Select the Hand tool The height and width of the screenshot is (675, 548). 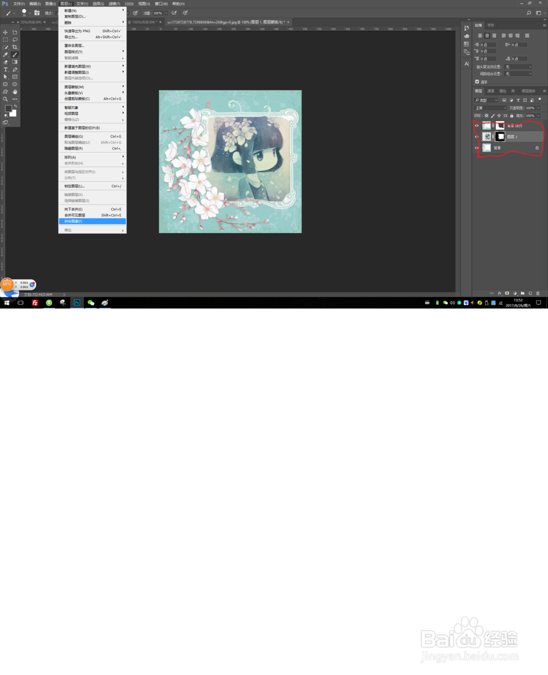pyautogui.click(x=15, y=92)
